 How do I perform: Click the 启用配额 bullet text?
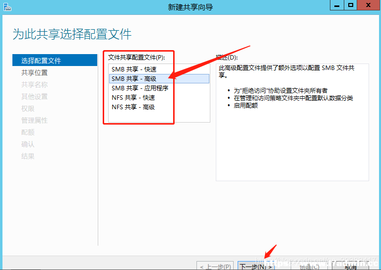tap(246, 106)
